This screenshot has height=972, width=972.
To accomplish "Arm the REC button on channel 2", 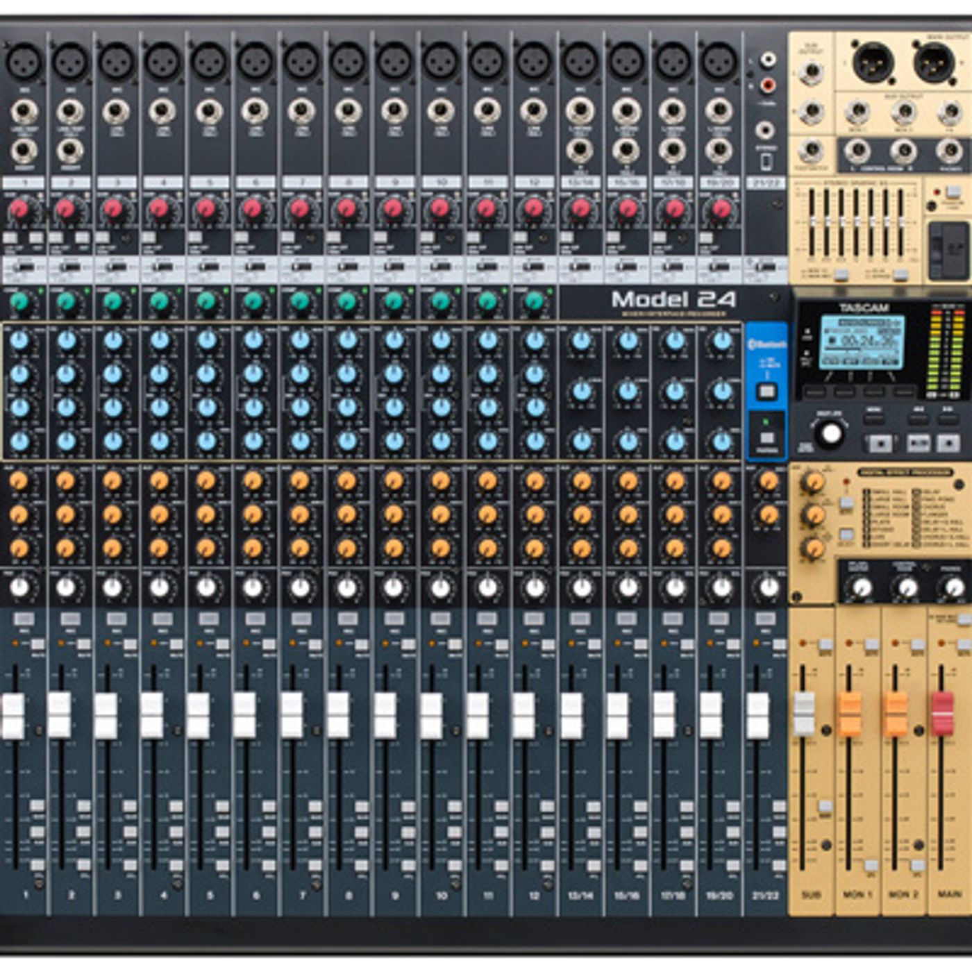I will pos(70,618).
